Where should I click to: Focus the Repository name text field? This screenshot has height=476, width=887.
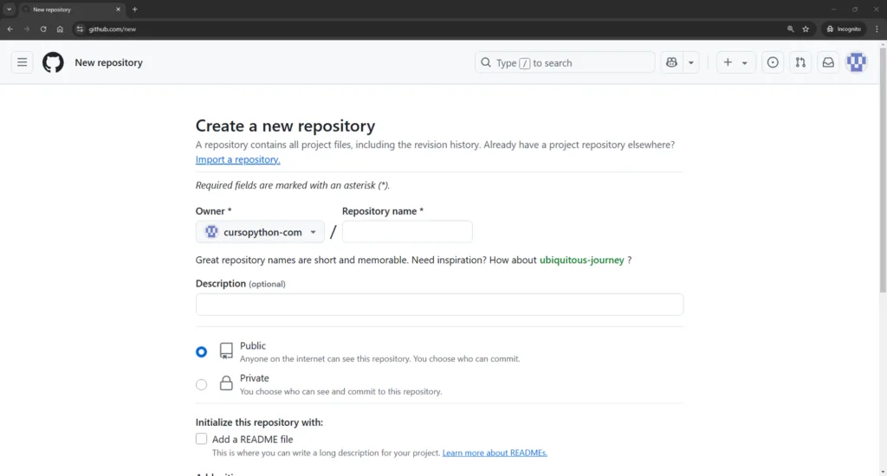(x=407, y=232)
